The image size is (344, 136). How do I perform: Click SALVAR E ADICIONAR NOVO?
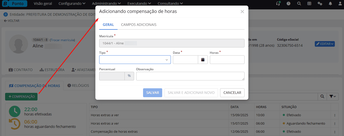191,93
